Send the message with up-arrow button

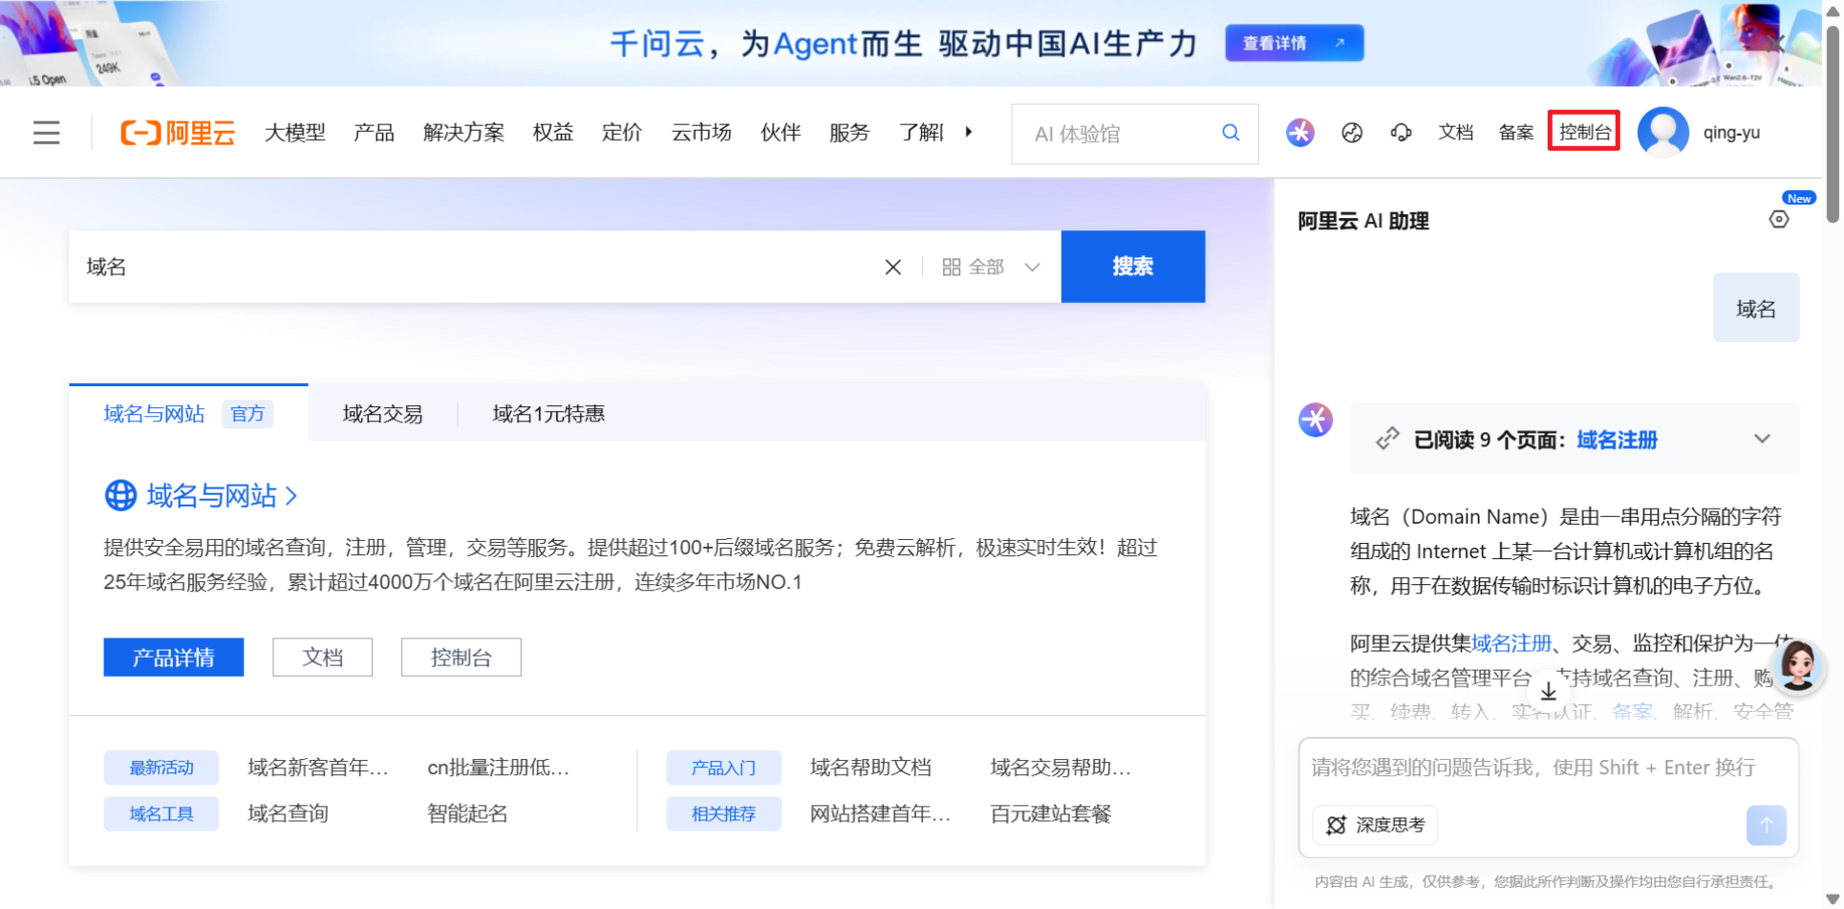point(1766,825)
